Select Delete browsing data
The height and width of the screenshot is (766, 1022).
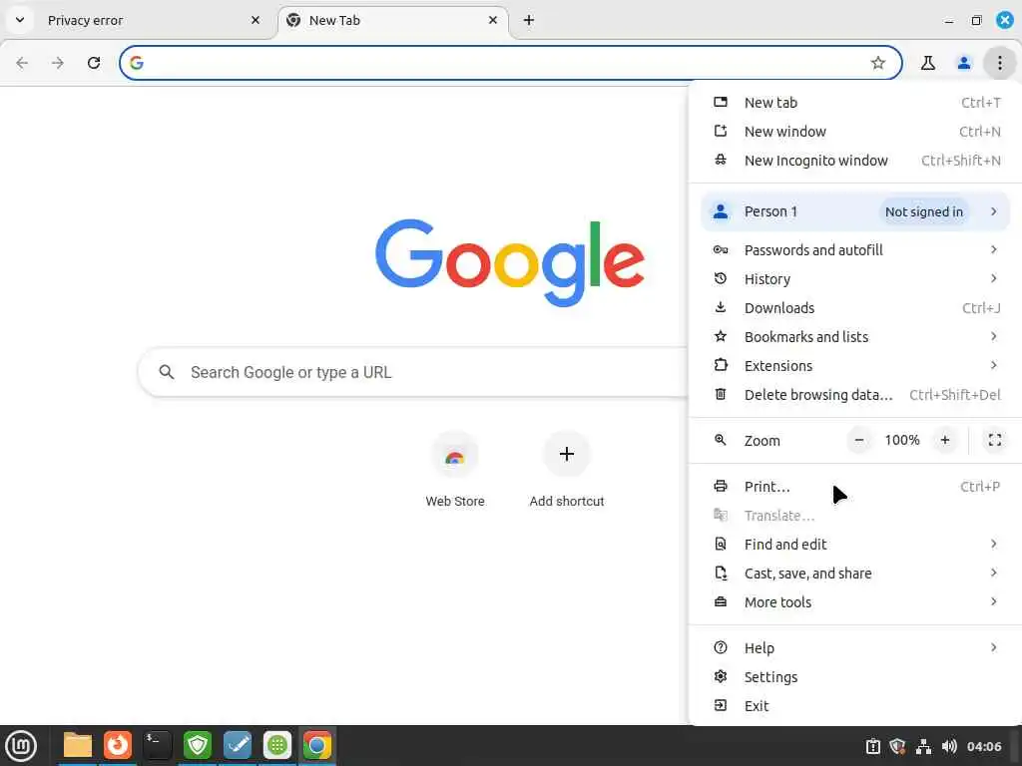855,395
